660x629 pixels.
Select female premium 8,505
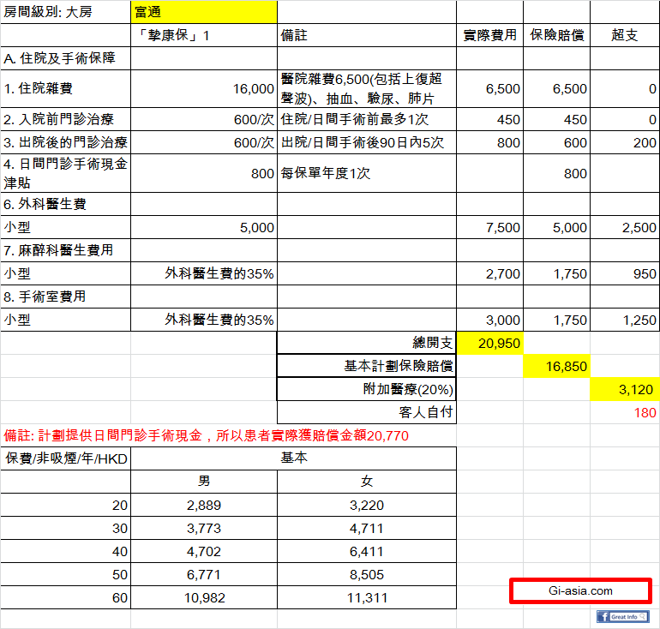coord(367,574)
